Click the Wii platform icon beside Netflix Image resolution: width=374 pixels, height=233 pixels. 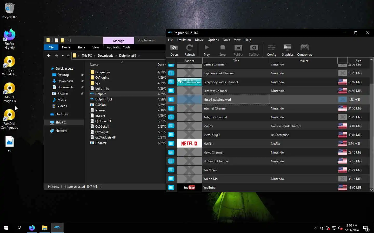tap(171, 143)
